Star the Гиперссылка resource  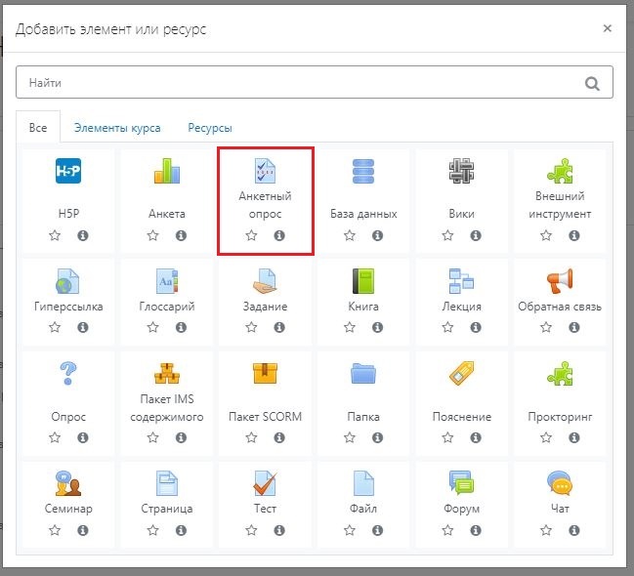coord(55,327)
